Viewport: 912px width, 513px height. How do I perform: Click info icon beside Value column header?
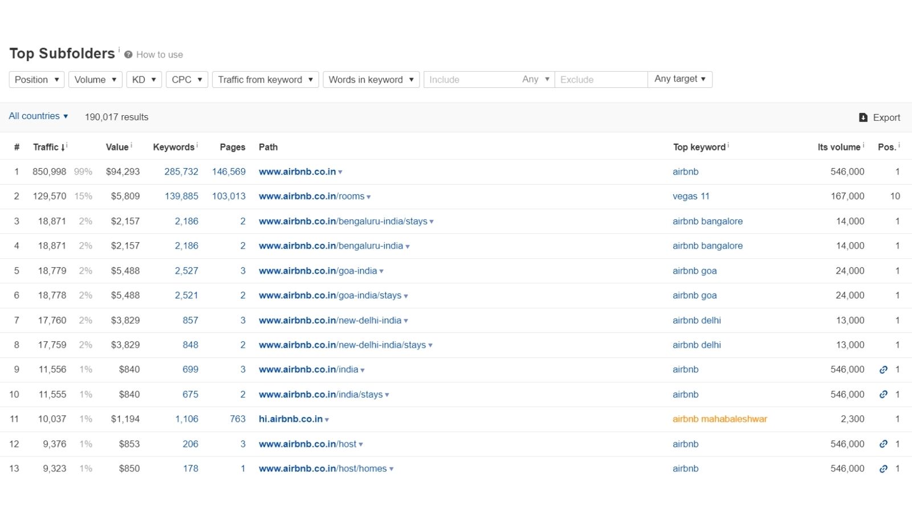click(132, 145)
